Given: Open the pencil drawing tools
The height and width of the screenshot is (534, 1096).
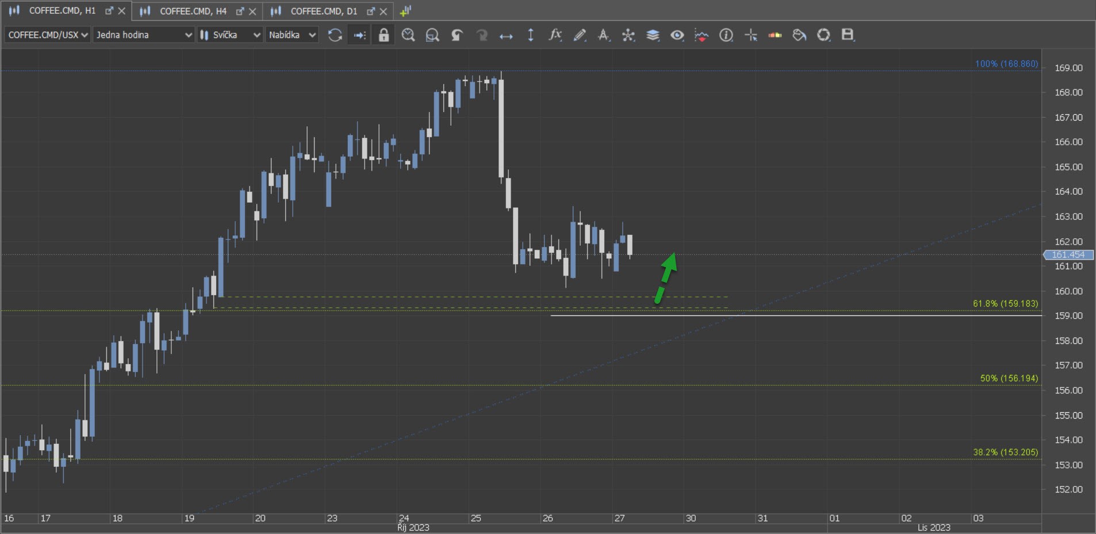Looking at the screenshot, I should 580,35.
